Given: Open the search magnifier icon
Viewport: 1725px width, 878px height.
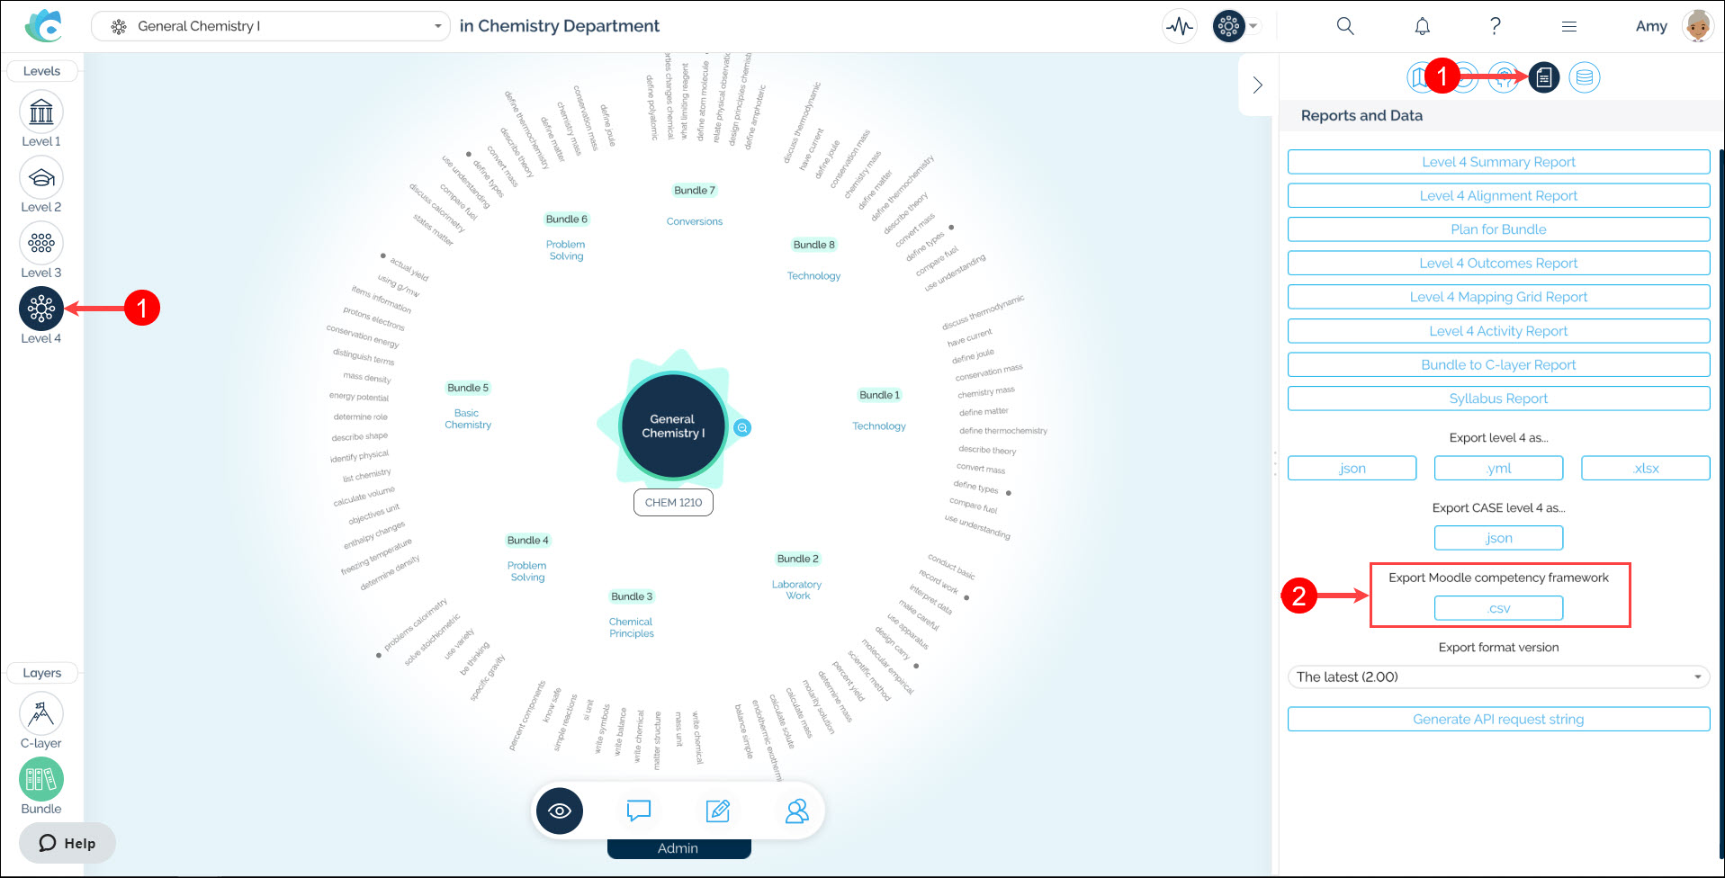Looking at the screenshot, I should [x=1345, y=27].
